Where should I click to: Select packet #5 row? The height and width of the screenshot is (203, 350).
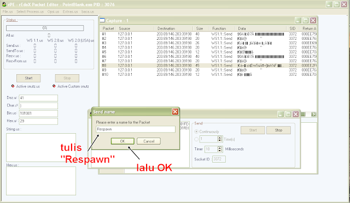(208, 52)
